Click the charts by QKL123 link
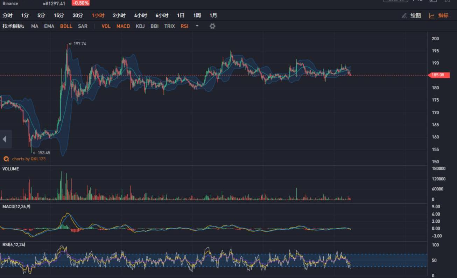 pos(29,159)
